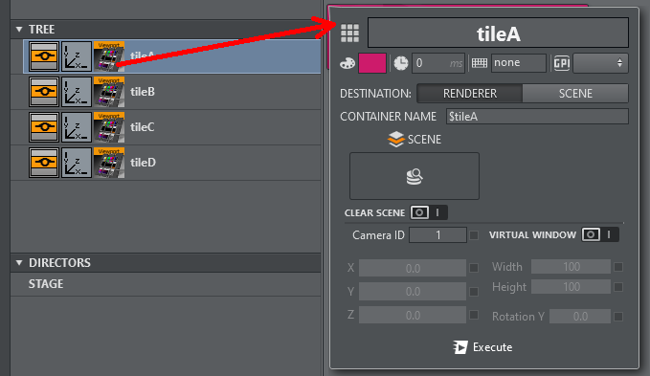This screenshot has width=650, height=376.
Task: Tick the checkbox next to Camera ID
Action: (474, 235)
